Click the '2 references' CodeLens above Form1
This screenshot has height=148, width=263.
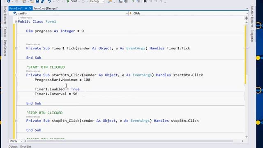click(25, 18)
